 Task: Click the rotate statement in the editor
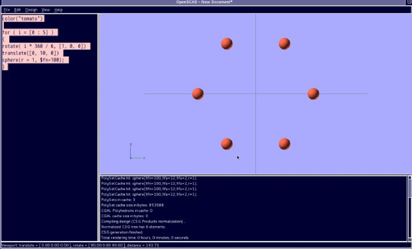coord(44,46)
